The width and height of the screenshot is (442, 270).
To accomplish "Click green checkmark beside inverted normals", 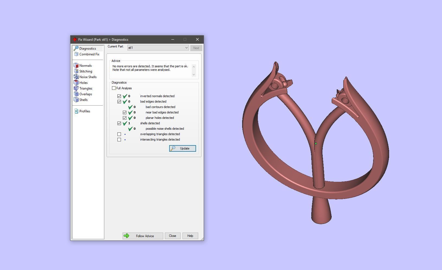I will [x=125, y=96].
